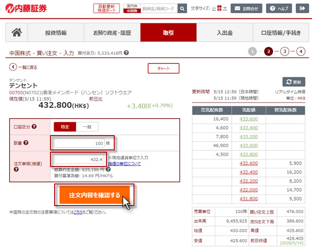This screenshot has height=252, width=312.
Task: Open the 取引 tab
Action: [168, 33]
